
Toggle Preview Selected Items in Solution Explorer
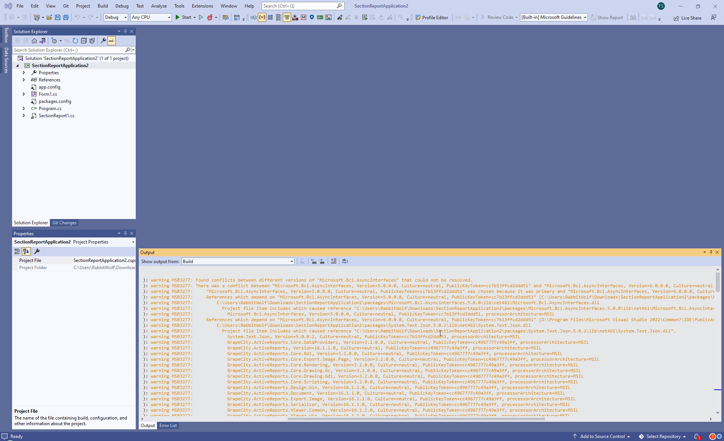(x=112, y=41)
